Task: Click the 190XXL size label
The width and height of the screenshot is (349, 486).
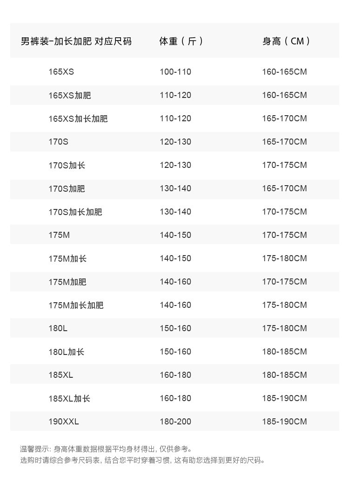Action: tap(64, 422)
